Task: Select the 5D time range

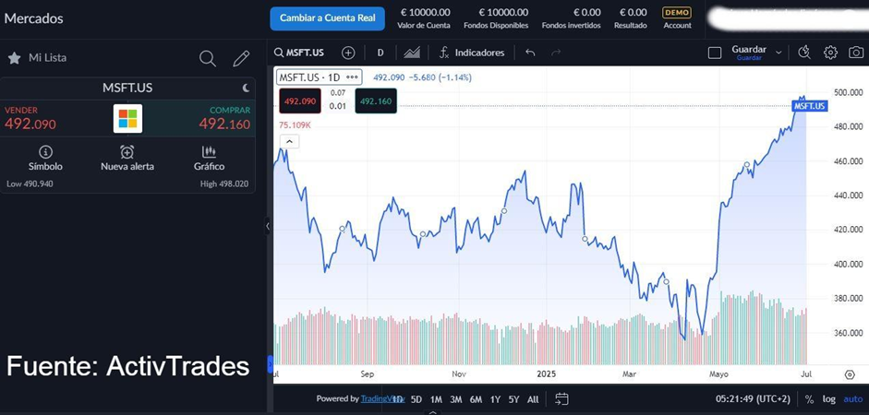Action: click(x=416, y=399)
